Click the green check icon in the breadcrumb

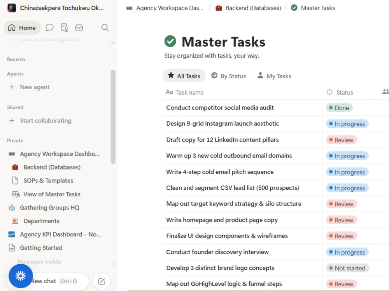(294, 8)
